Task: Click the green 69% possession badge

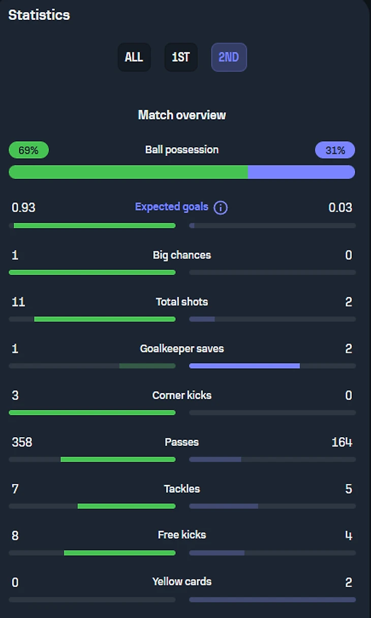Action: pyautogui.click(x=28, y=150)
